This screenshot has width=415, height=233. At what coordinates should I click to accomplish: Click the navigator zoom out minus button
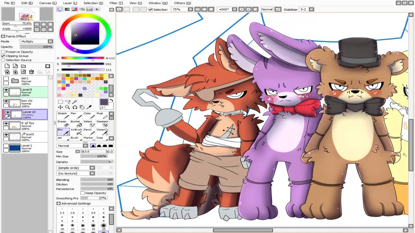click(x=37, y=24)
